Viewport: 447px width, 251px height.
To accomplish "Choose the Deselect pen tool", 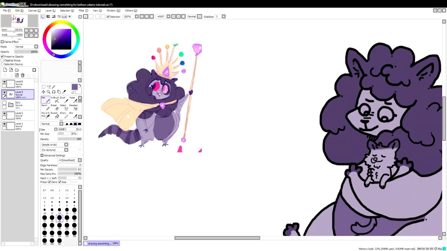I will pos(73,107).
